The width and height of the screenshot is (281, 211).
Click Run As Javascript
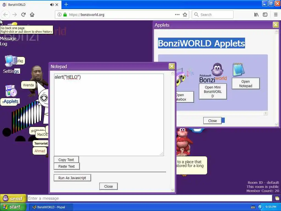click(72, 178)
